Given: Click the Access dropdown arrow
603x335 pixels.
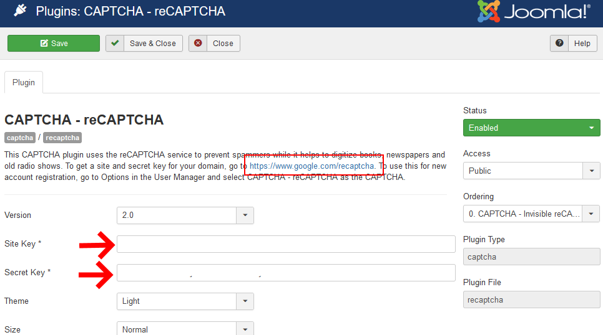Looking at the screenshot, I should (x=592, y=171).
